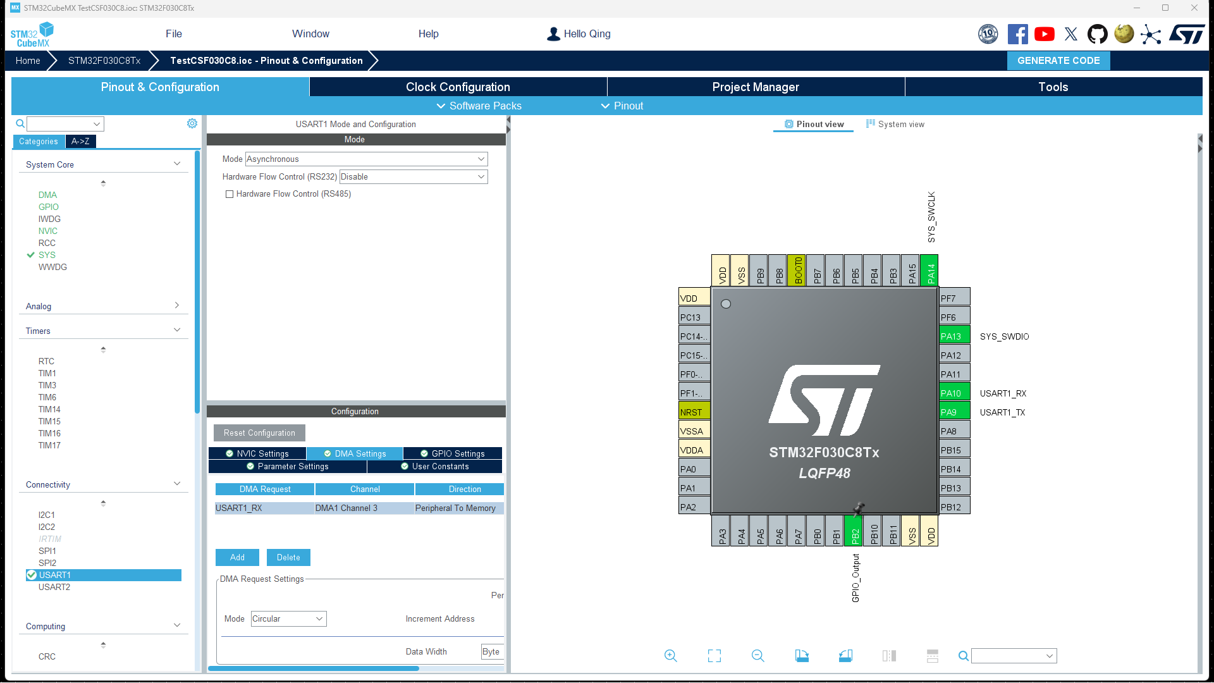The width and height of the screenshot is (1214, 683).
Task: Fit the chip view to the window
Action: tap(714, 656)
